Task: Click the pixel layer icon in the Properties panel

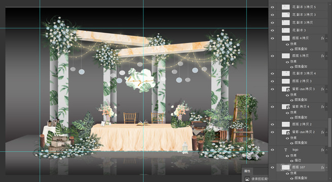Action: (x=247, y=179)
